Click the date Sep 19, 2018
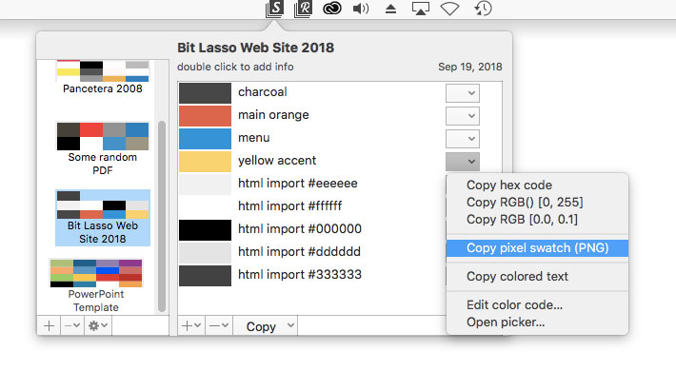This screenshot has width=676, height=371. coord(470,67)
